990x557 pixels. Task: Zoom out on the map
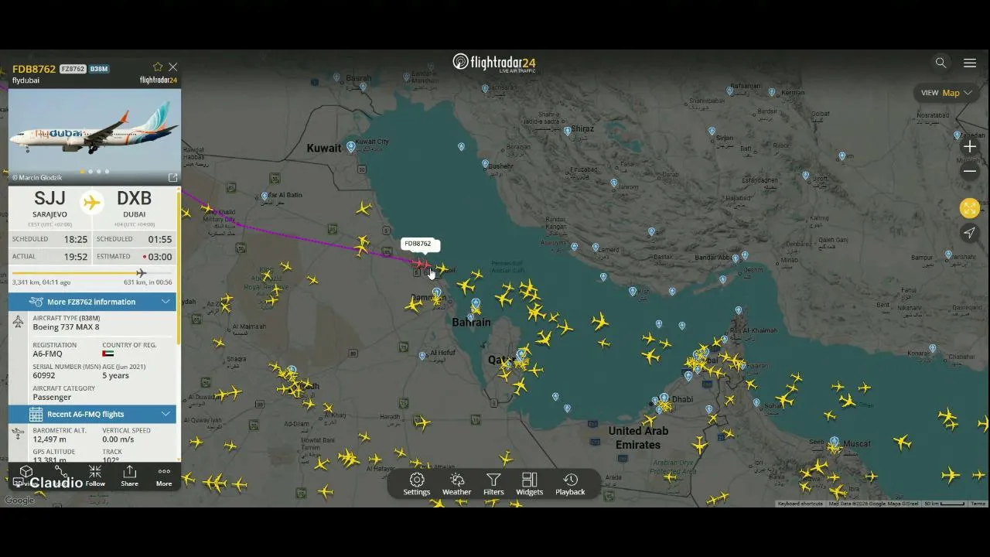[x=970, y=171]
